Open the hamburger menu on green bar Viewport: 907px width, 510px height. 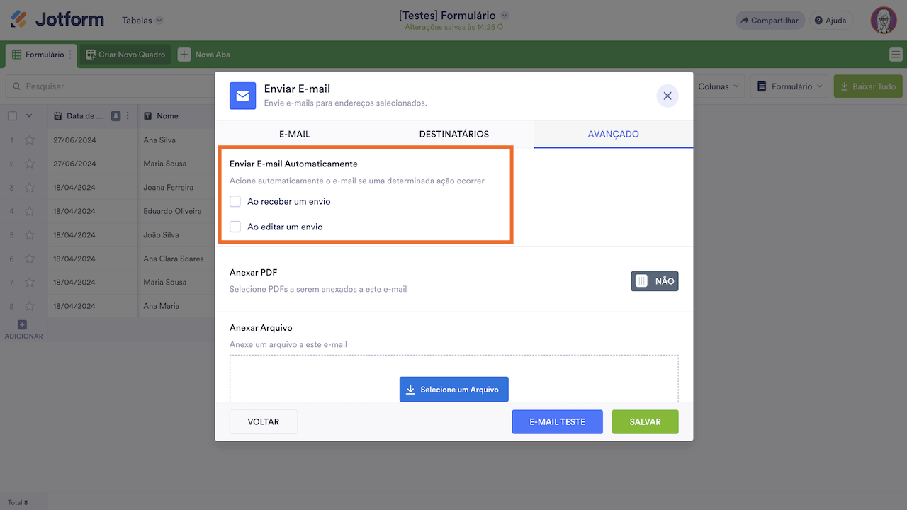(896, 55)
